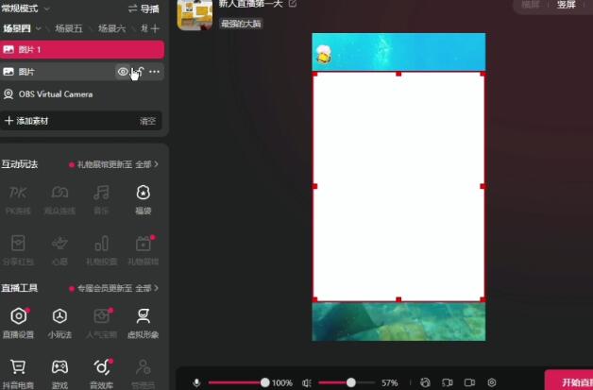593x390 pixels.
Task: Click the microphone icon in bottom bar
Action: point(196,382)
